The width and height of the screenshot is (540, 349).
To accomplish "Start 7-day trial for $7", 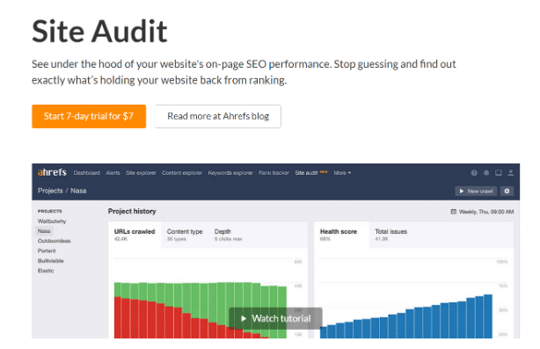I will (x=89, y=116).
